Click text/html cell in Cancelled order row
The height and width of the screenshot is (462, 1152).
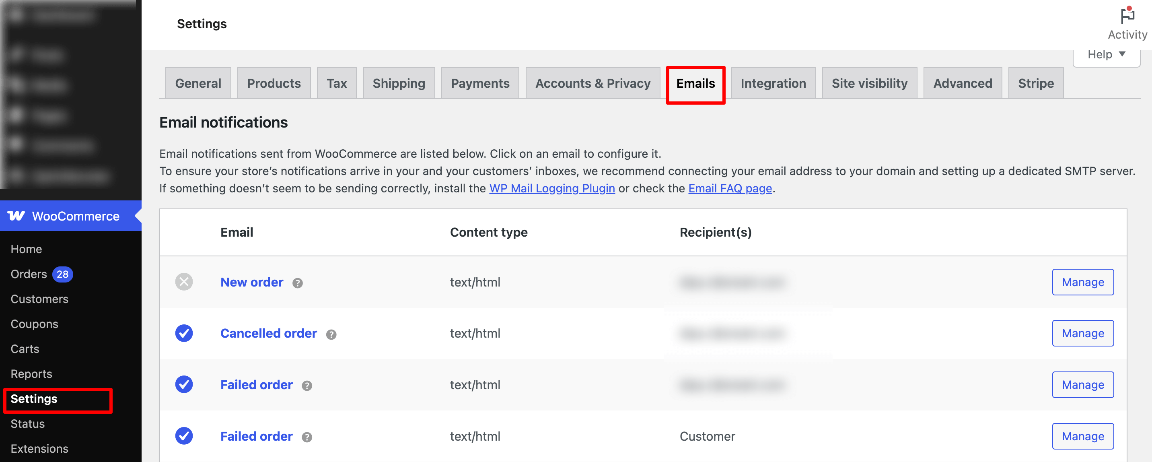(x=475, y=334)
